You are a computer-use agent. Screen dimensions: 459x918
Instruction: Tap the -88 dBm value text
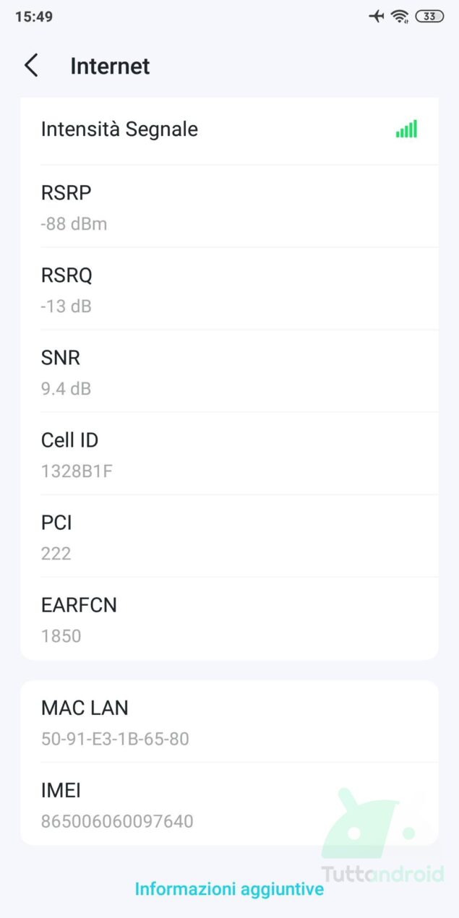(x=74, y=224)
